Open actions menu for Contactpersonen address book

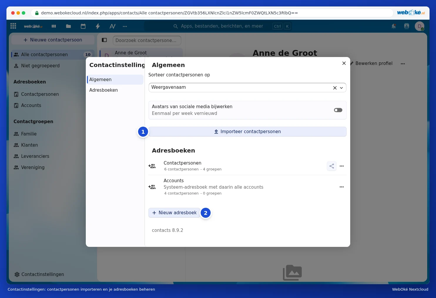tap(342, 166)
